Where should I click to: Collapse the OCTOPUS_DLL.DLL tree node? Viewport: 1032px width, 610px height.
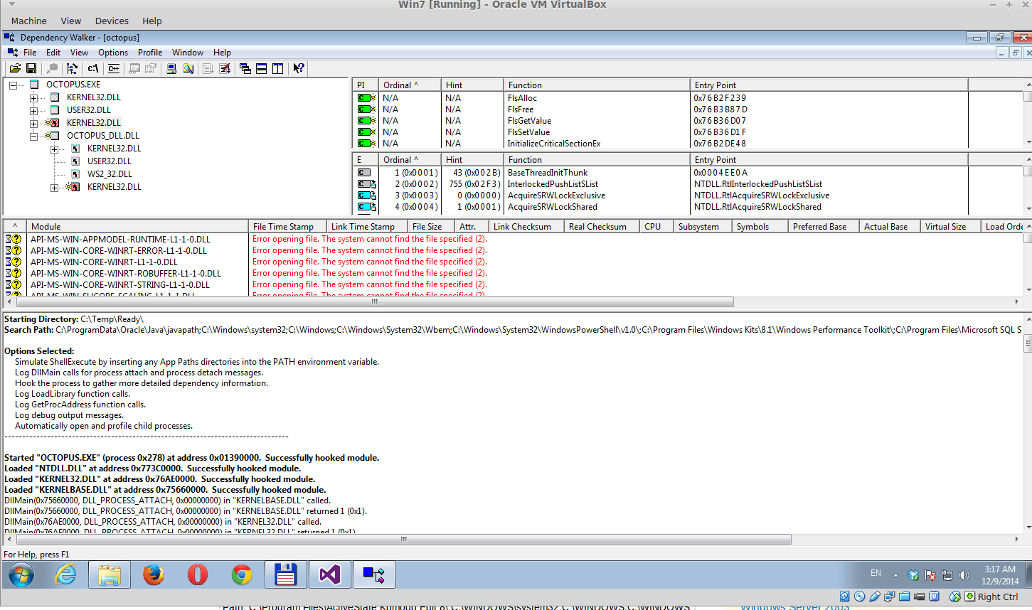click(33, 136)
